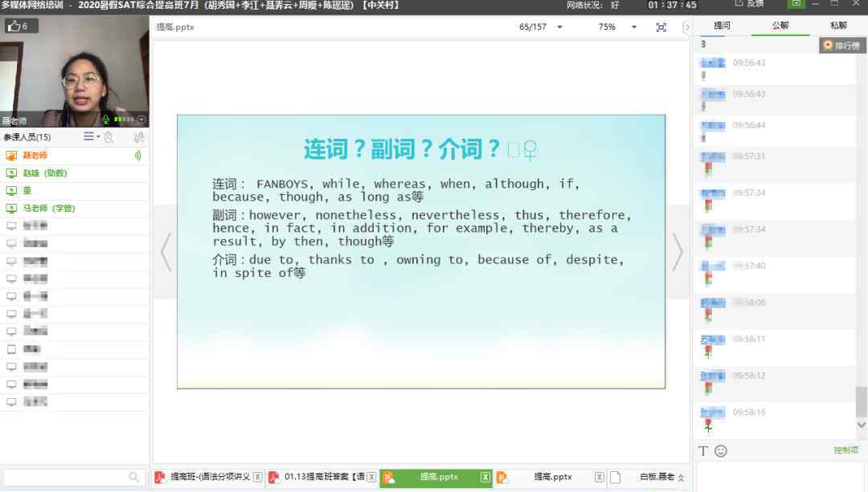Click the 参课人员(15) header

click(27, 137)
